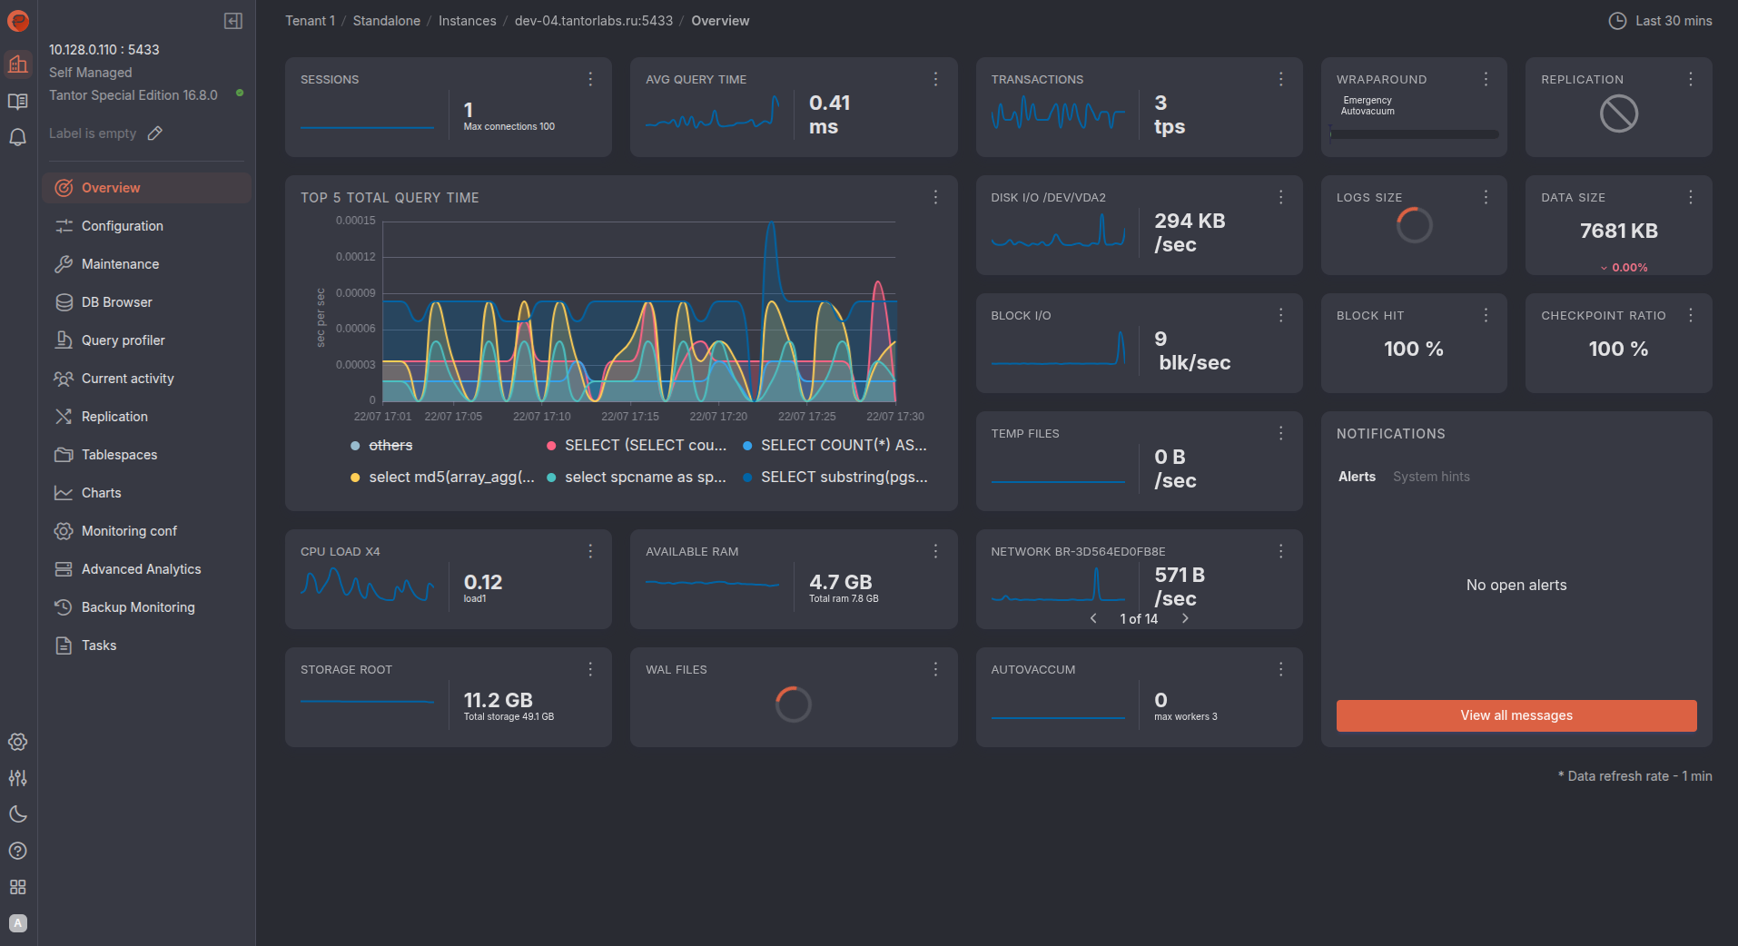This screenshot has height=946, width=1738.
Task: Edit the label with pencil icon
Action: 155,133
